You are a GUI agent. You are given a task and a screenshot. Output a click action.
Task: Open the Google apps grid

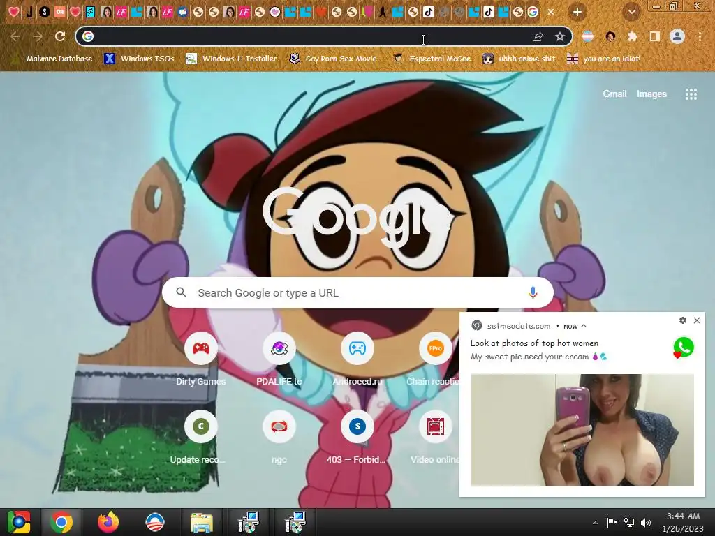[691, 94]
